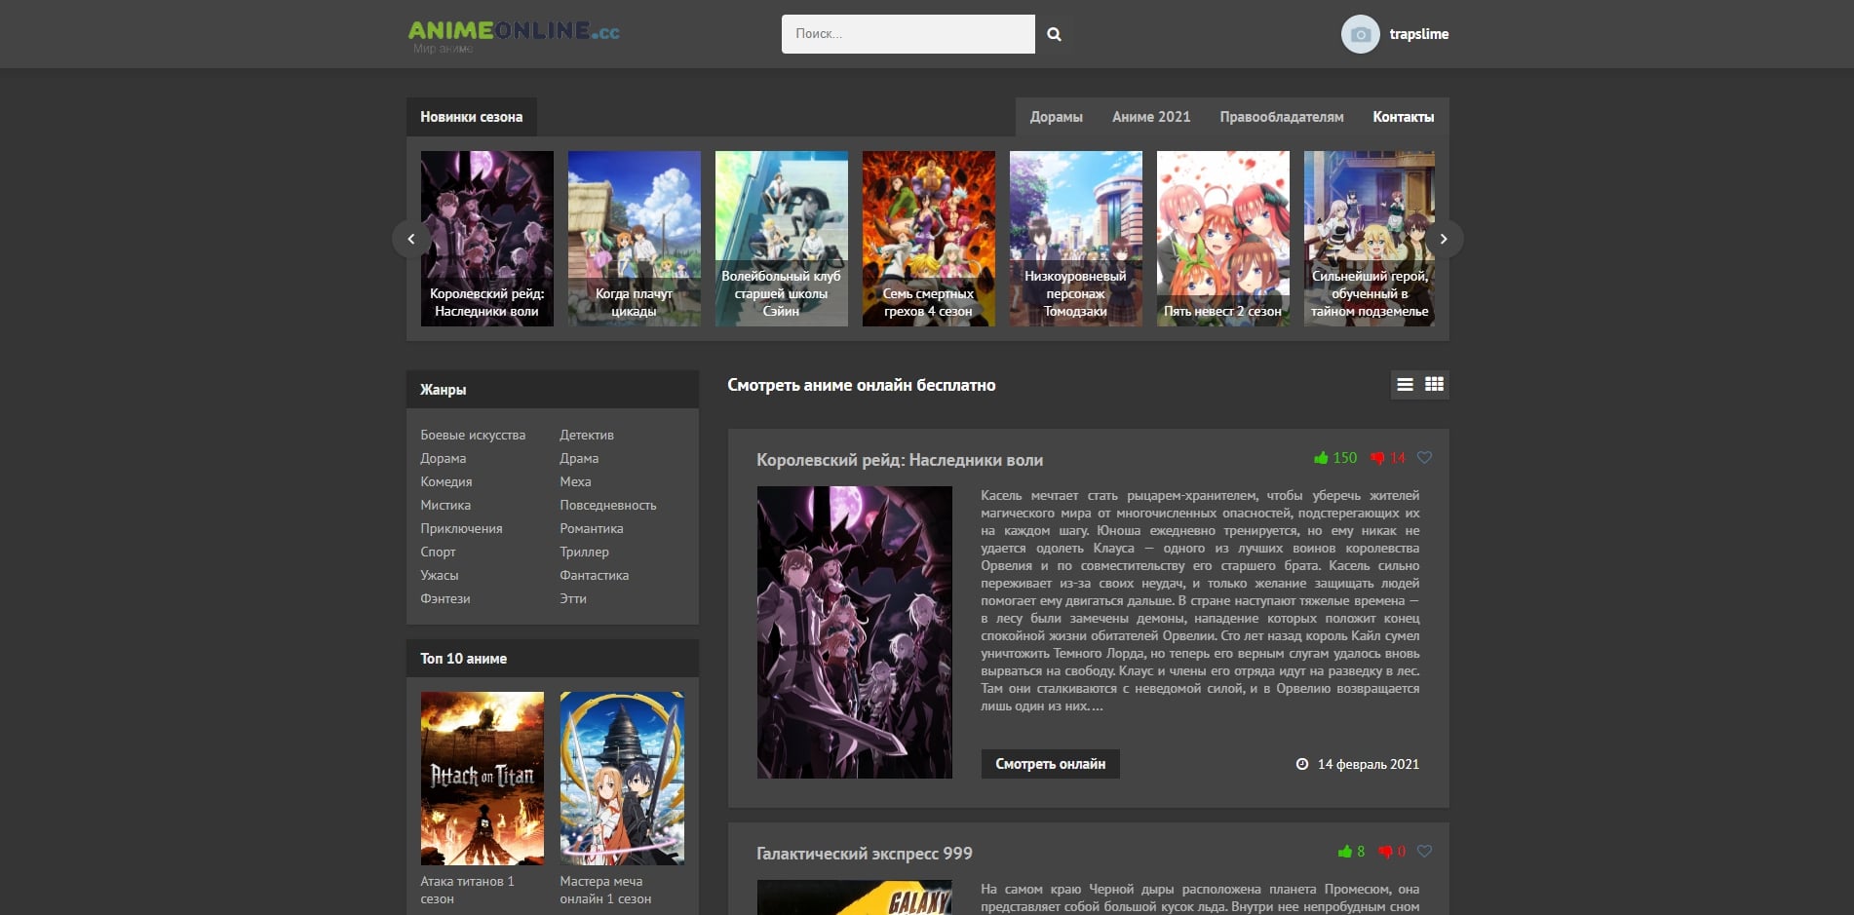Open Пять невест 2 сезон poster
Image resolution: width=1854 pixels, height=915 pixels.
coord(1222,239)
